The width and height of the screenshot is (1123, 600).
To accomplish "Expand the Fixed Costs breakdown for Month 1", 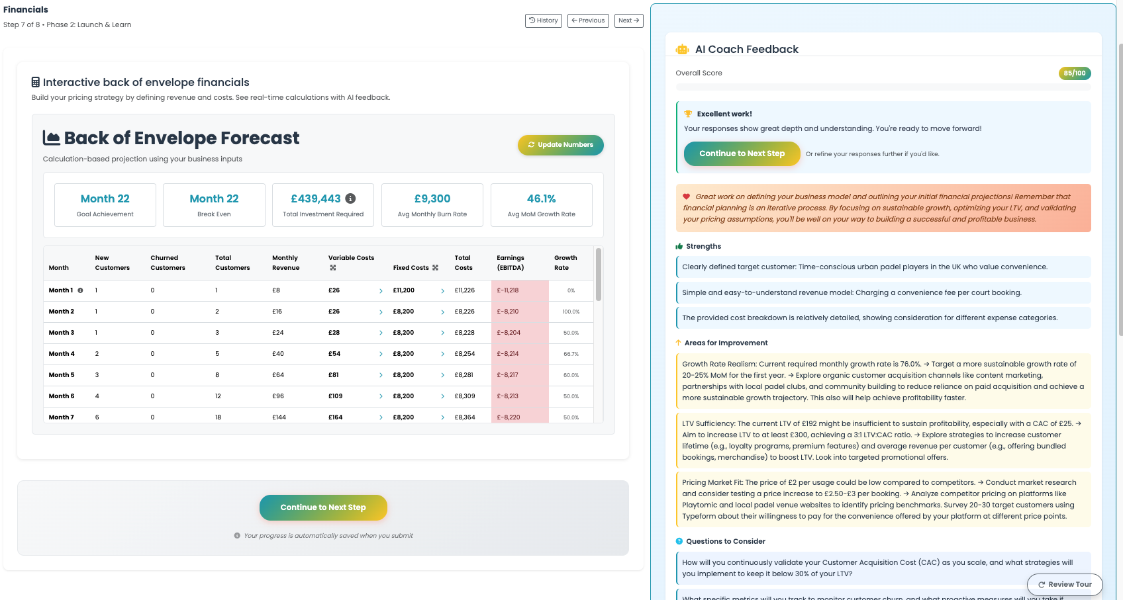I will (x=443, y=290).
